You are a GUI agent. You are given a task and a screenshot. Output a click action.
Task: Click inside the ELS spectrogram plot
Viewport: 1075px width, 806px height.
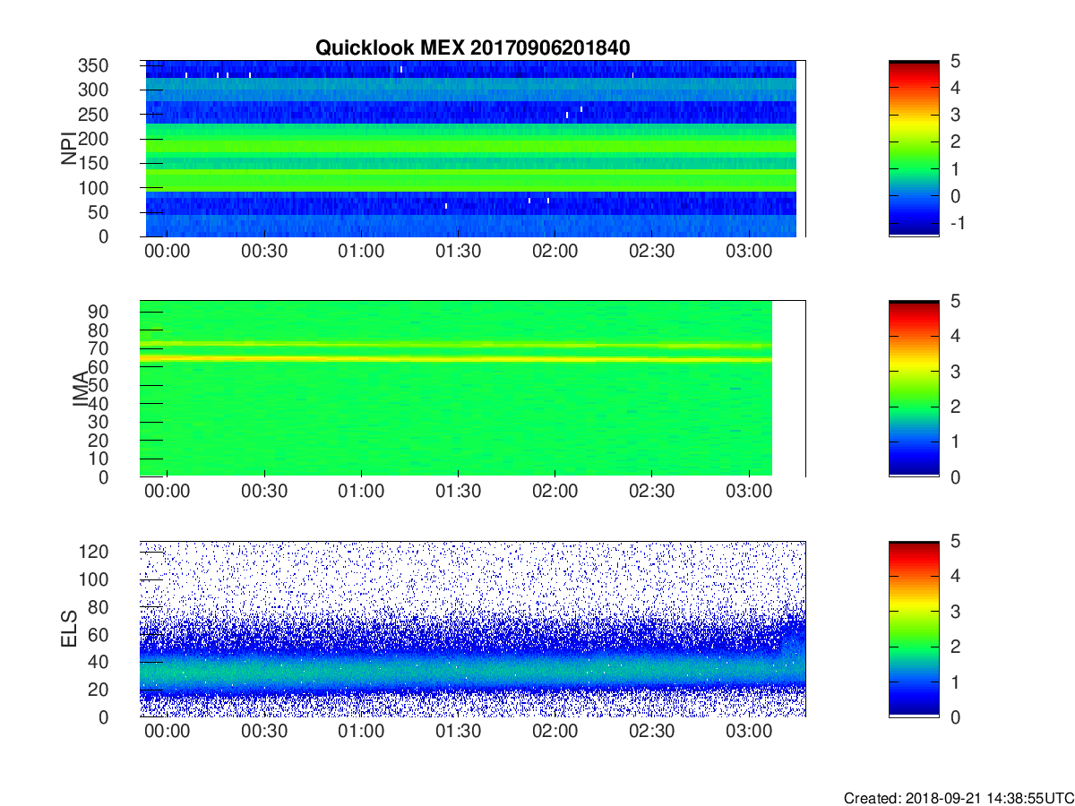[472, 629]
